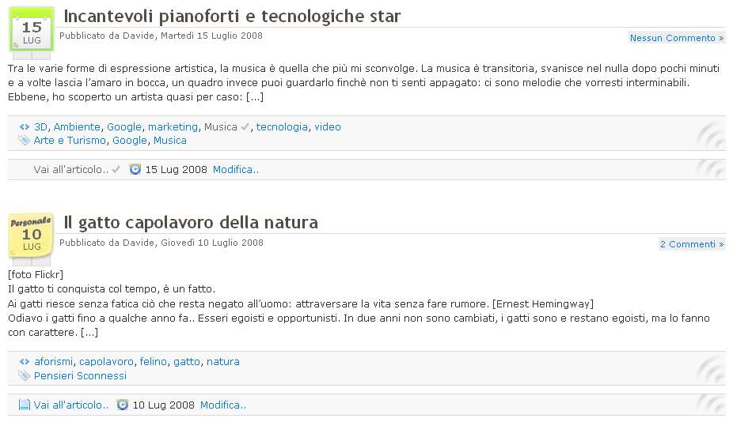Click the clock icon beside 15 Lug 2008
The width and height of the screenshot is (733, 422).
point(135,169)
